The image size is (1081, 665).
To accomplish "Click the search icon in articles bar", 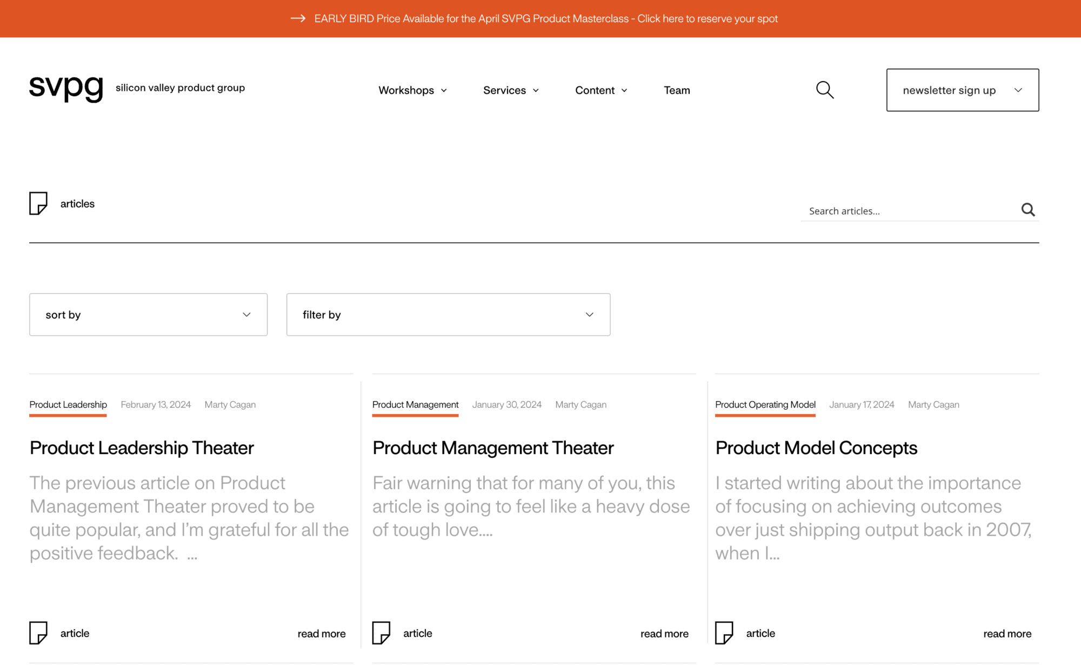I will [1029, 209].
